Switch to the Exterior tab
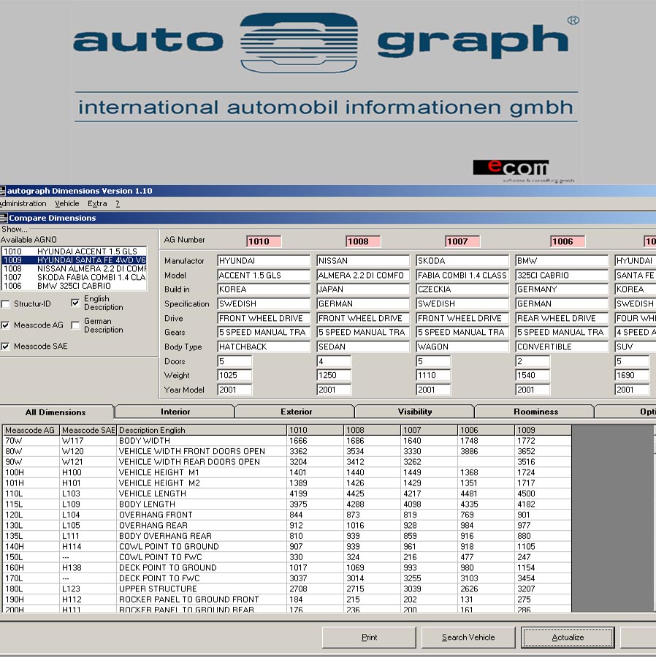The height and width of the screenshot is (658, 656). pyautogui.click(x=296, y=412)
